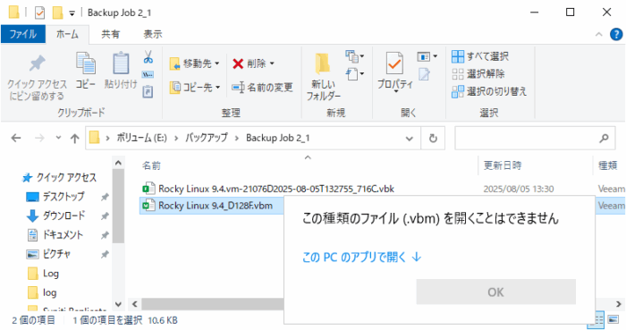Open デスクトップ in the navigation pane
This screenshot has height=330, width=626.
(55, 197)
